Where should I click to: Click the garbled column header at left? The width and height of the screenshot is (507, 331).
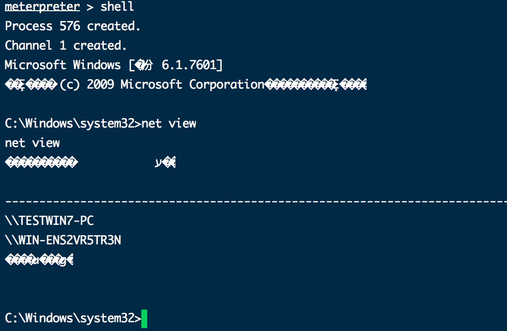point(41,162)
